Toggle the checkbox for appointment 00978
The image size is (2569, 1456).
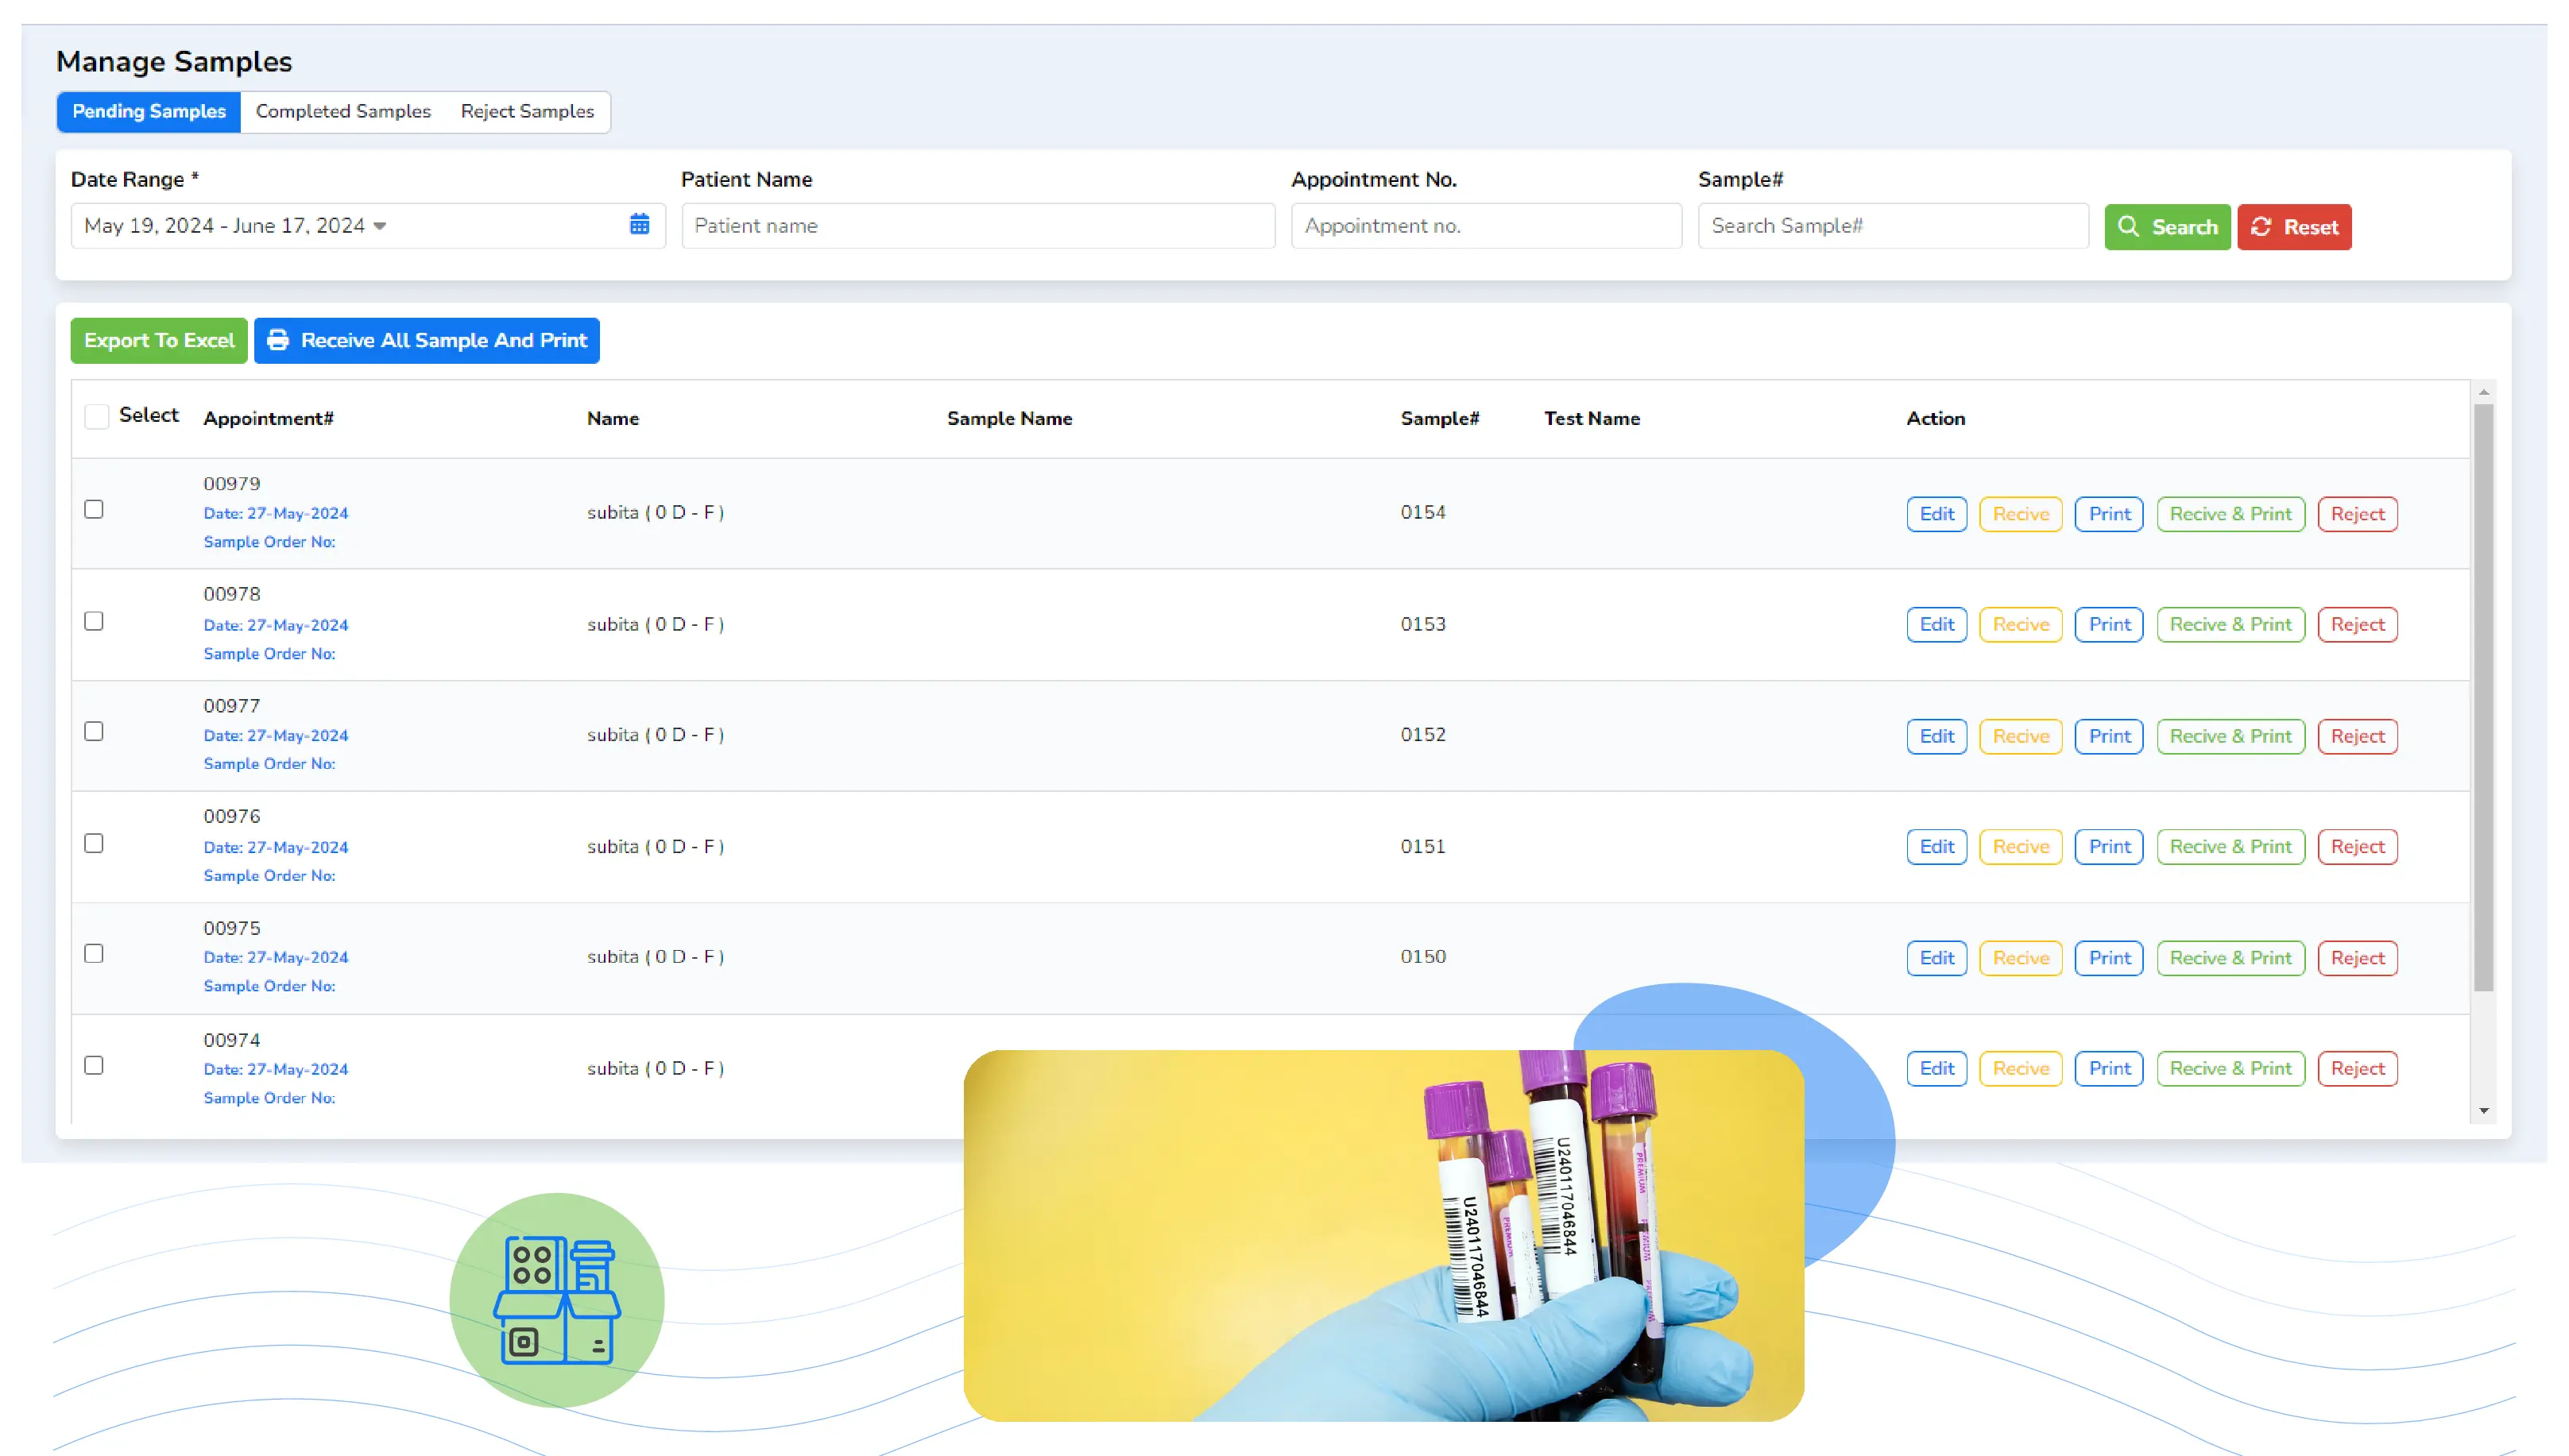(x=95, y=620)
